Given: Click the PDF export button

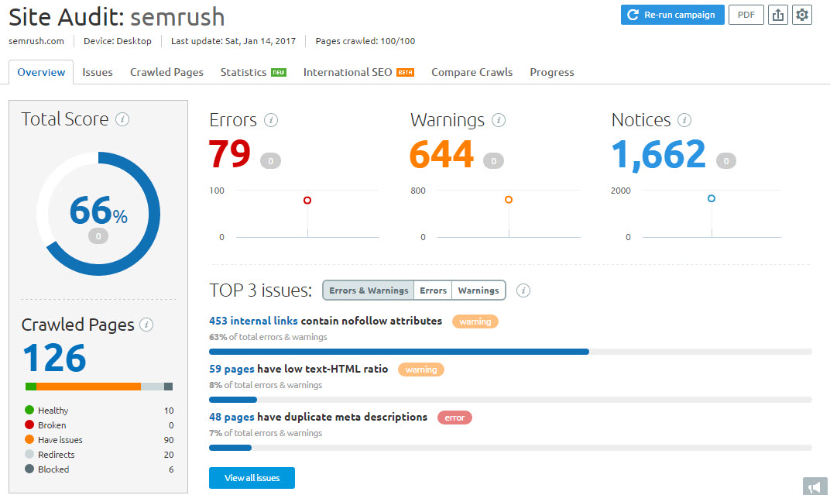Looking at the screenshot, I should click(746, 15).
